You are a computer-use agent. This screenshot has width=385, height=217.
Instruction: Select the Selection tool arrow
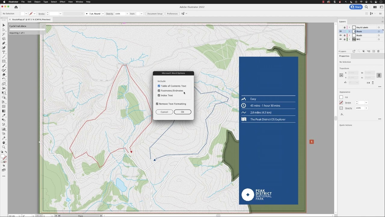[4, 25]
